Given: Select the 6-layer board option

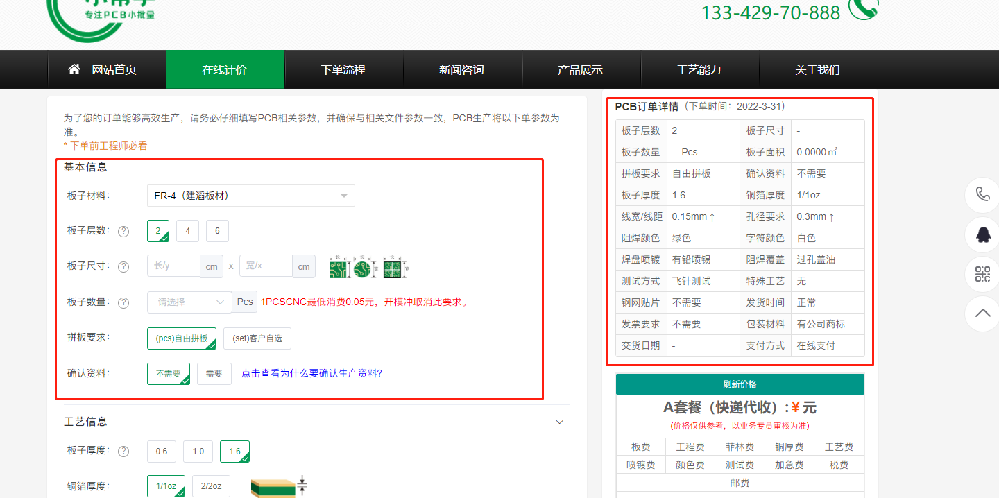Looking at the screenshot, I should (217, 231).
